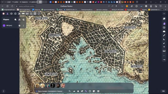Select the brush tool in the right toolbar
The height and width of the screenshot is (94, 168).
point(164,43)
